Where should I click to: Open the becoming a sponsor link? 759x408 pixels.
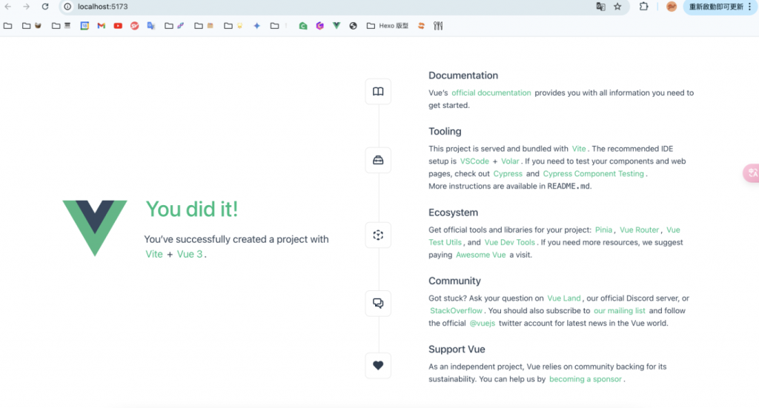coord(586,379)
